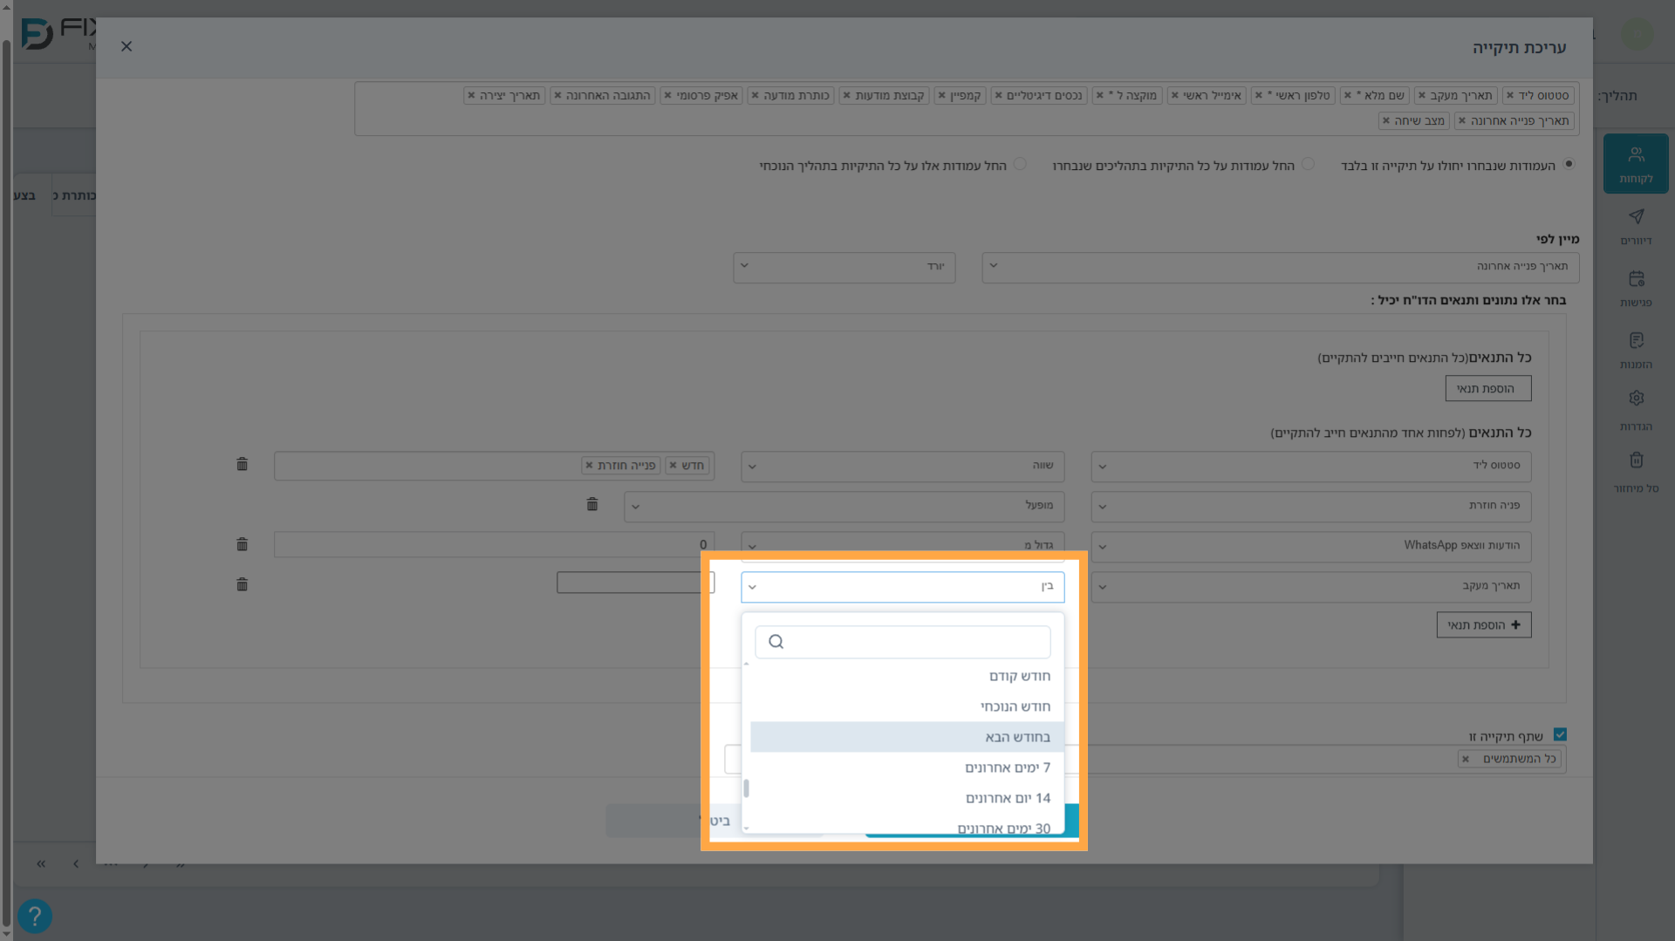Open the יורד sort order dropdown
This screenshot has height=941, width=1675.
pyautogui.click(x=844, y=267)
